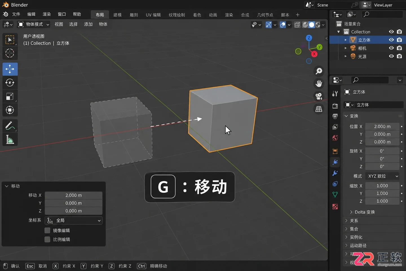Open the 选择 viewport menu
This screenshot has height=271, width=406.
coord(73,24)
